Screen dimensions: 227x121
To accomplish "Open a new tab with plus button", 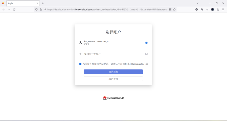I will tap(43, 3).
